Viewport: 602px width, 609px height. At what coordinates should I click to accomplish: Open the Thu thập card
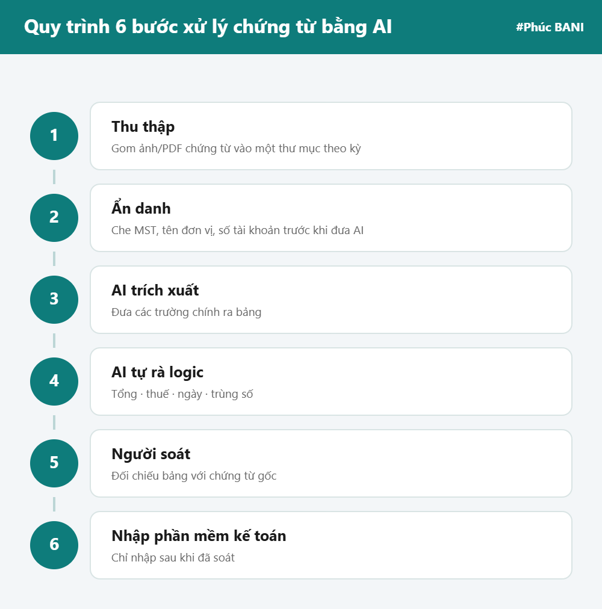click(x=331, y=136)
